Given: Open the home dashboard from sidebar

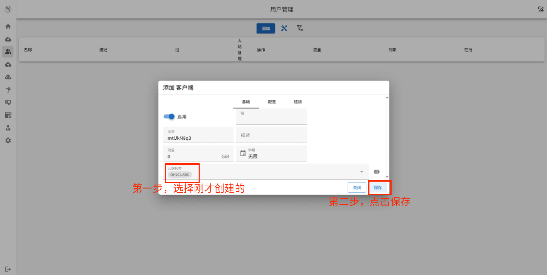Looking at the screenshot, I should coord(8,27).
